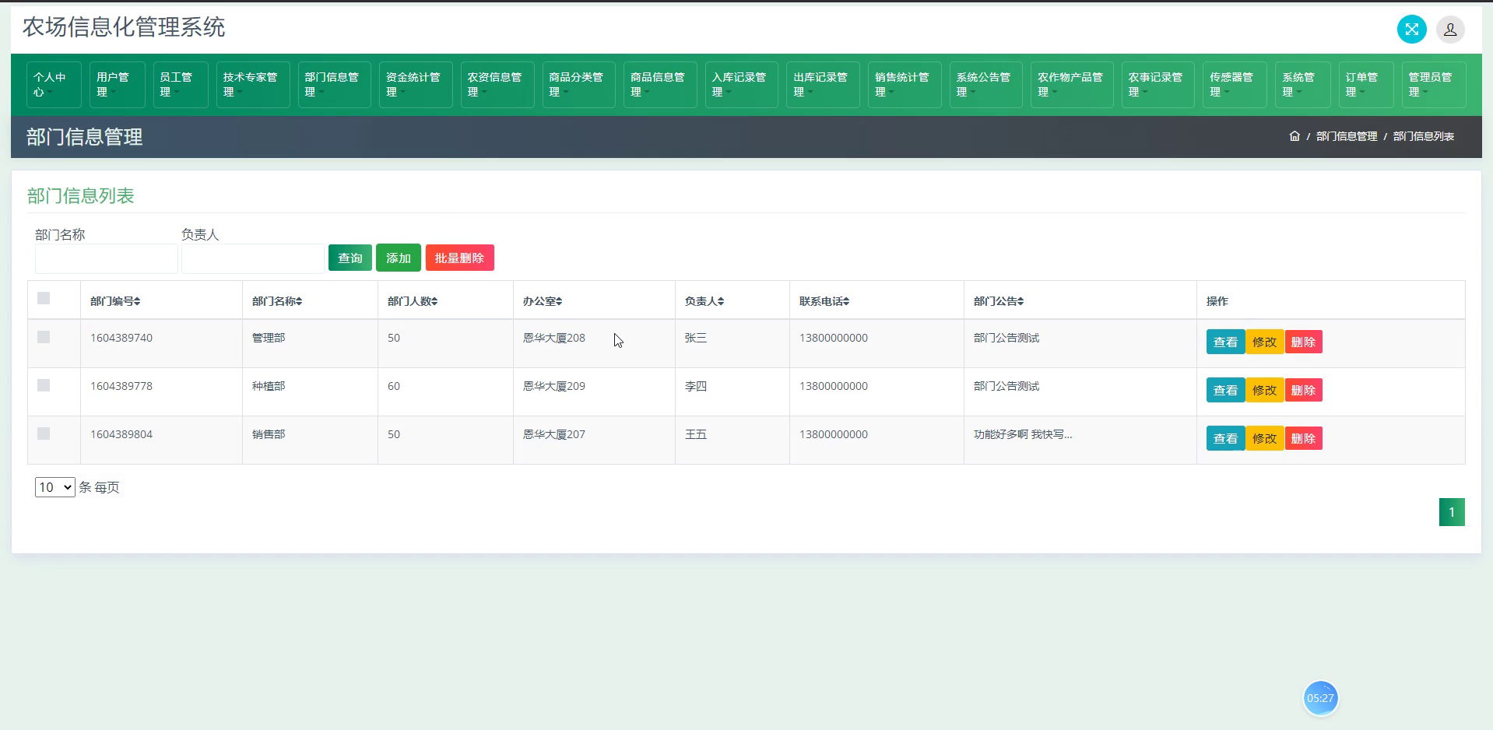View details of 管理部 with 查看
This screenshot has width=1493, height=730.
(1225, 342)
